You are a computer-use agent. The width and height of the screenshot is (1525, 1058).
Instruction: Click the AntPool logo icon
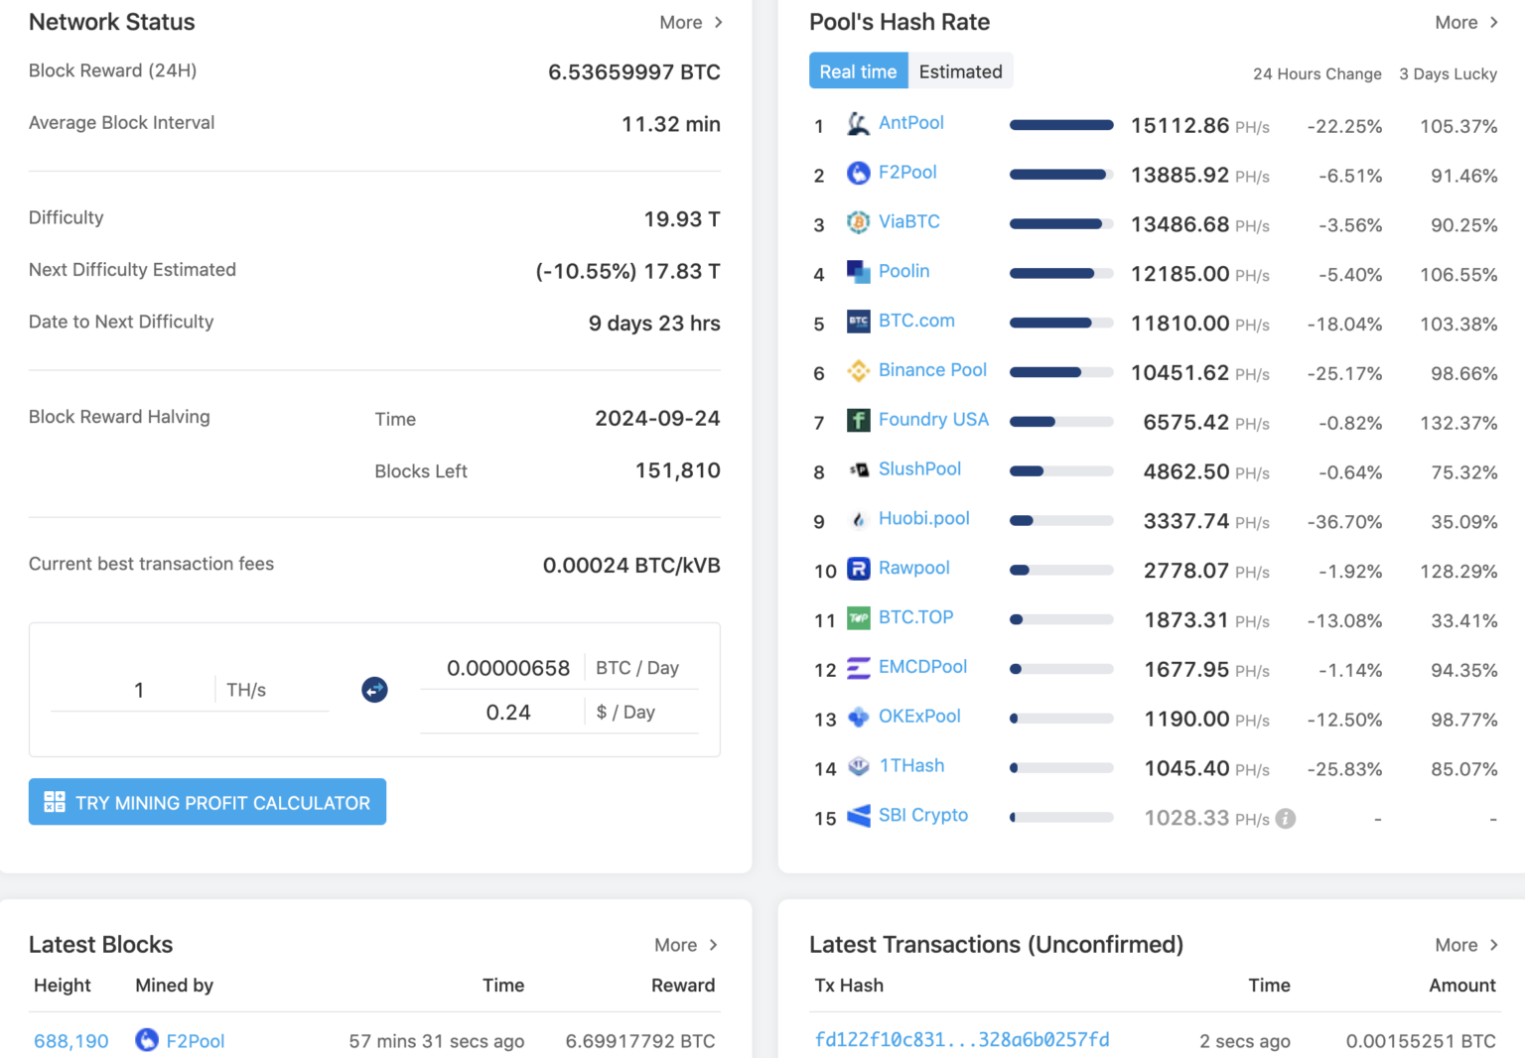[x=858, y=124]
